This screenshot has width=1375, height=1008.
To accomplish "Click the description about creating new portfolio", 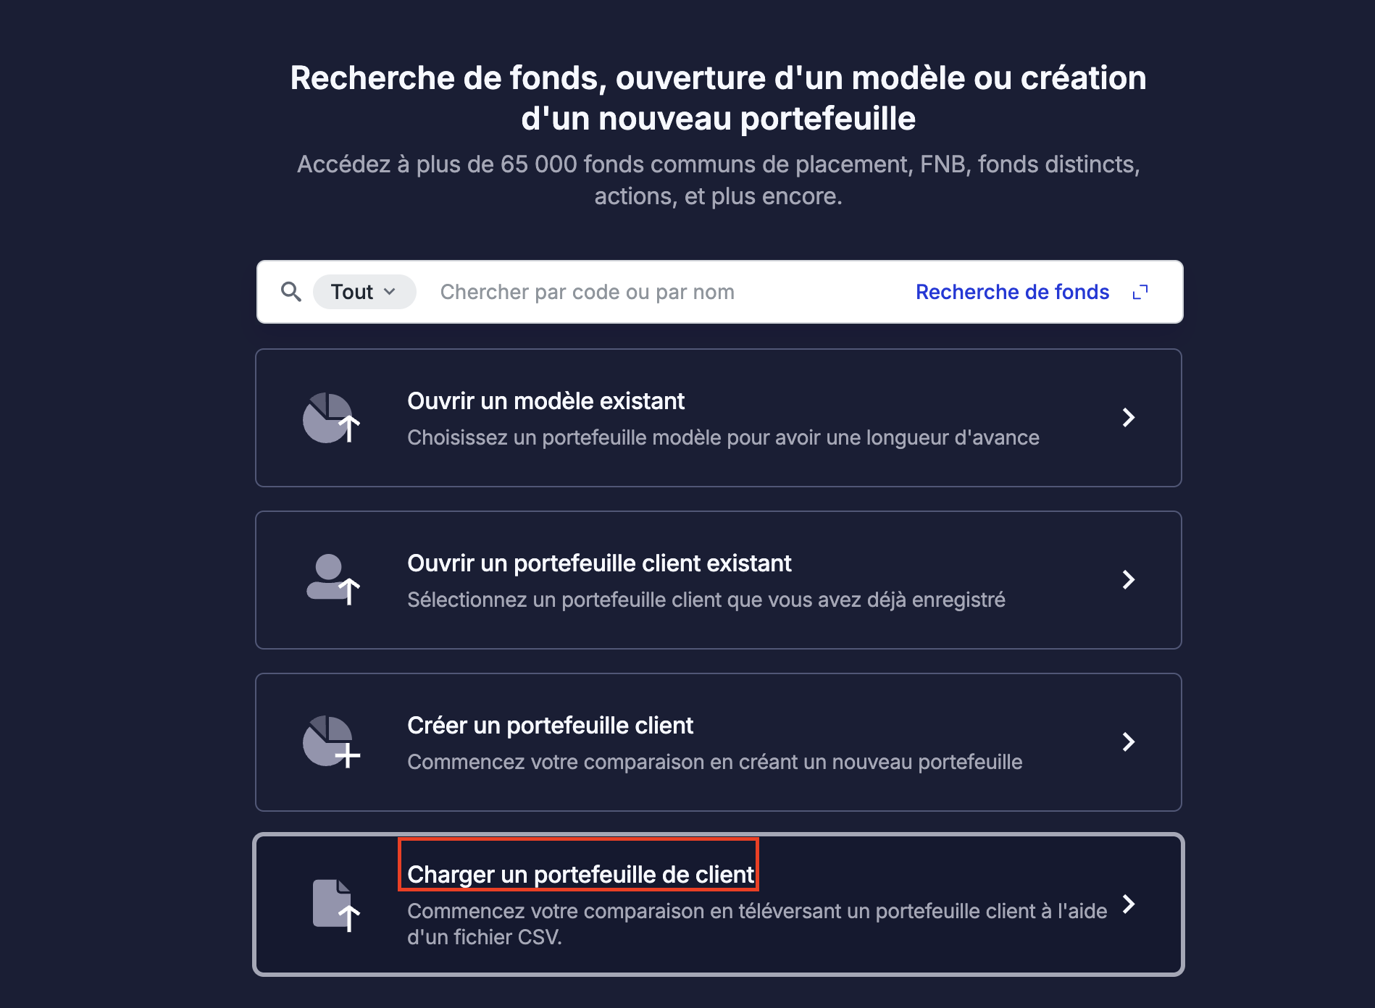I will coord(714,762).
